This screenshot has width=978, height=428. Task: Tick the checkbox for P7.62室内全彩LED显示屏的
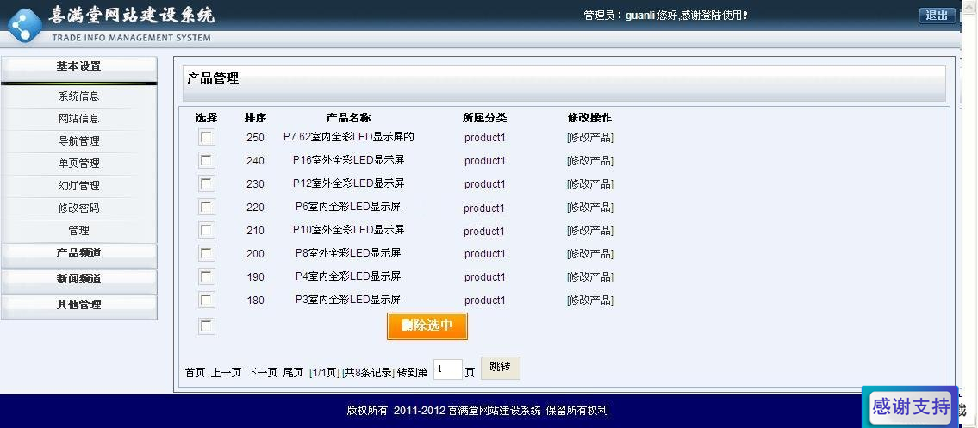[x=207, y=137]
